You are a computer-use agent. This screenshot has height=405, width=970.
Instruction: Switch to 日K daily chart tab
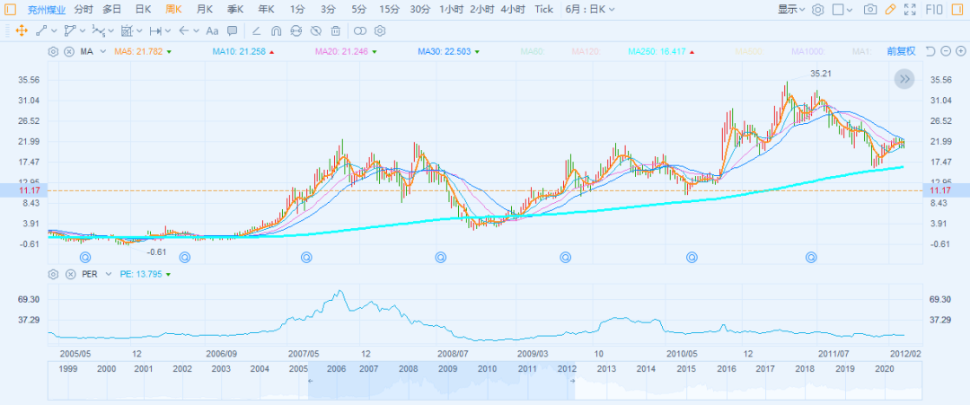[x=143, y=9]
